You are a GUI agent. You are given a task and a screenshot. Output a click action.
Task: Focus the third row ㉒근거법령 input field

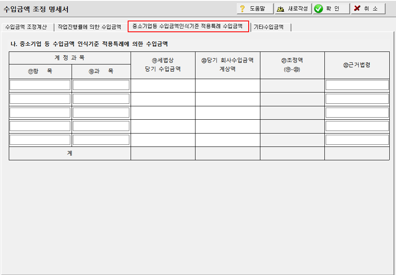click(357, 113)
